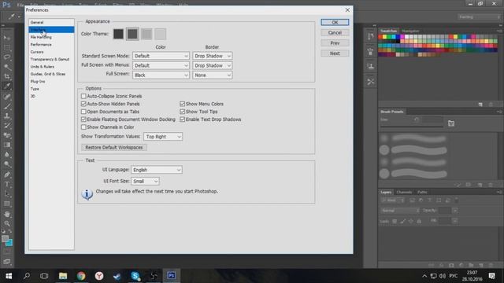
Task: Open UI Language dropdown
Action: (x=157, y=170)
